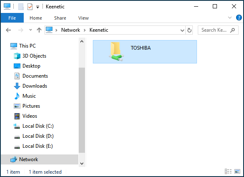Click the navigation pane scroll up arrow
Image resolution: width=244 pixels, height=177 pixels.
pyautogui.click(x=82, y=41)
